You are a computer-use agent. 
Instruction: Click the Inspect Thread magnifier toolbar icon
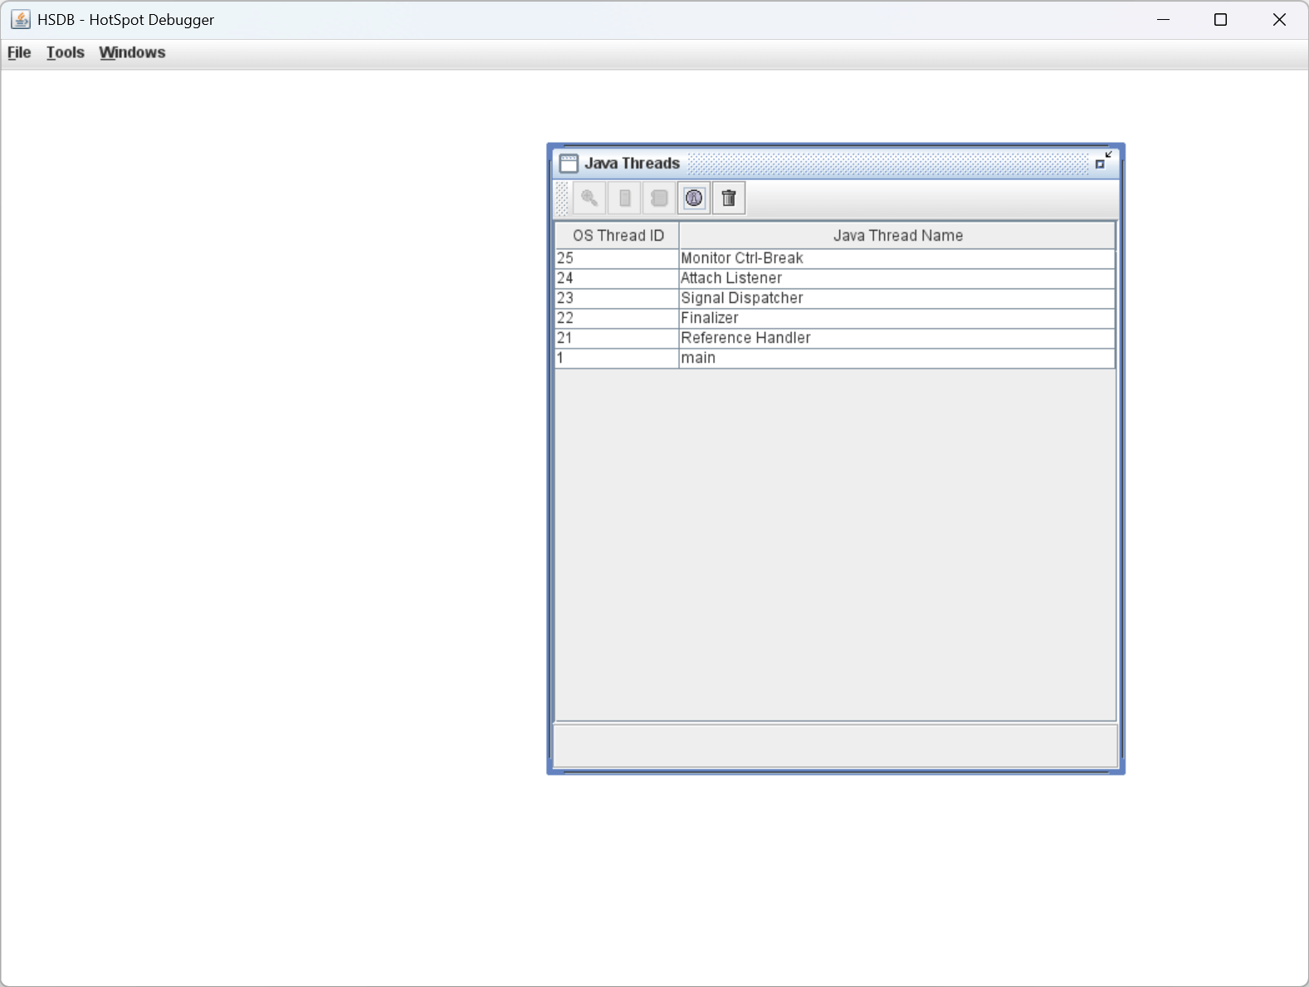click(589, 198)
